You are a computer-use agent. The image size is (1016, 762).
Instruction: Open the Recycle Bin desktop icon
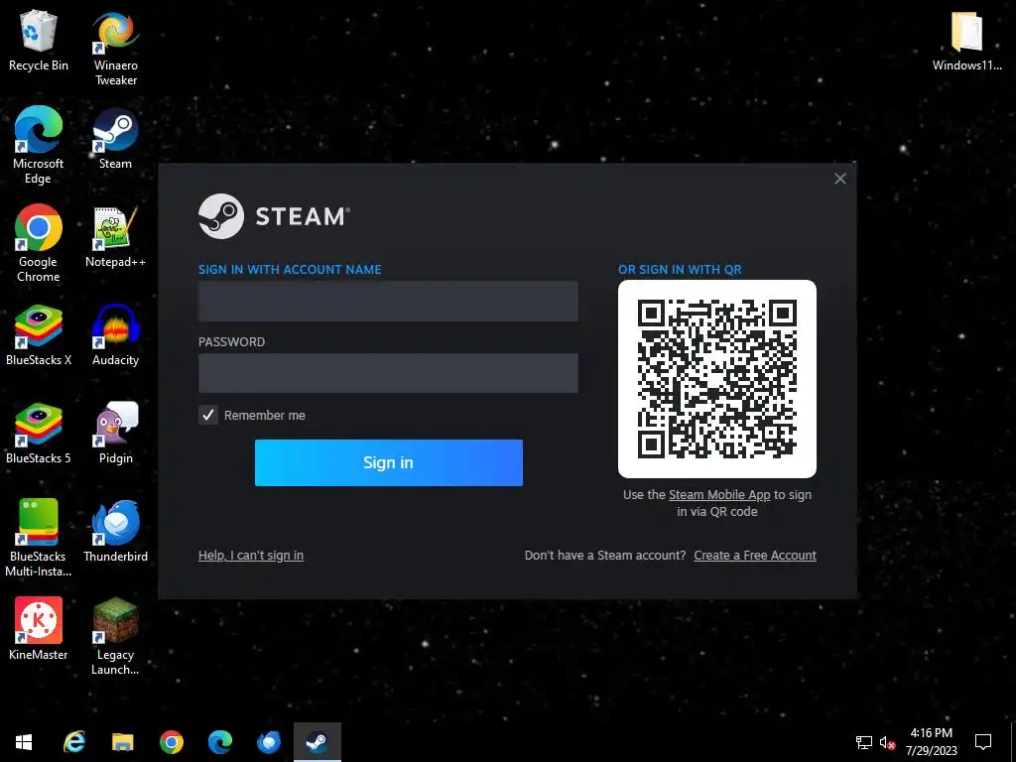39,40
